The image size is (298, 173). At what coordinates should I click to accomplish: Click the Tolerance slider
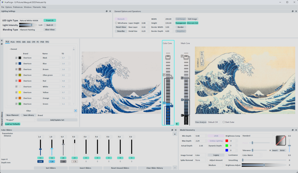259,150
